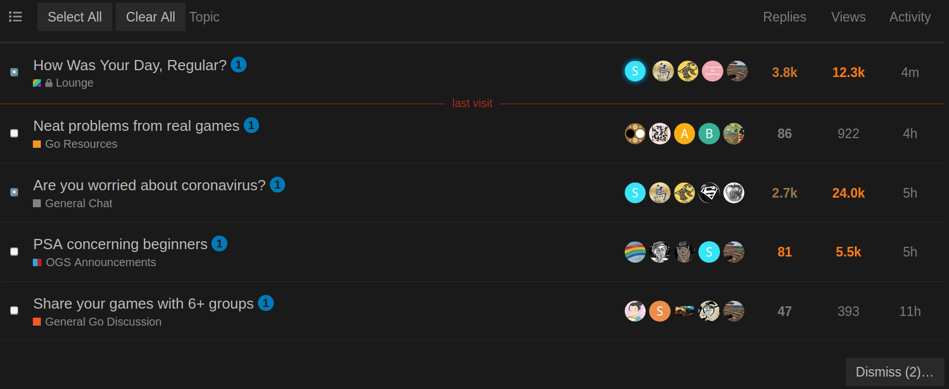Toggle bulk select list icon
Image resolution: width=949 pixels, height=389 pixels.
tap(15, 17)
